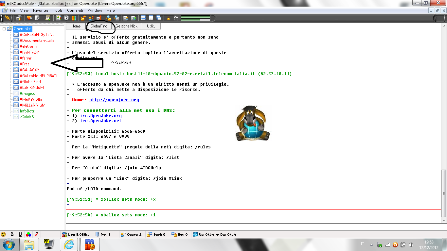The width and height of the screenshot is (447, 251).
Task: Click the Up/Dw bandwidth status entry
Action: 215,234
